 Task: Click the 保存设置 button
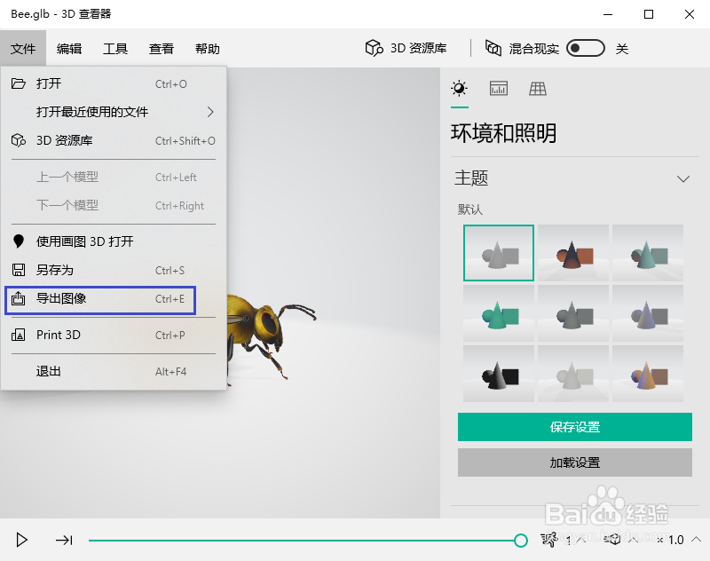(574, 427)
